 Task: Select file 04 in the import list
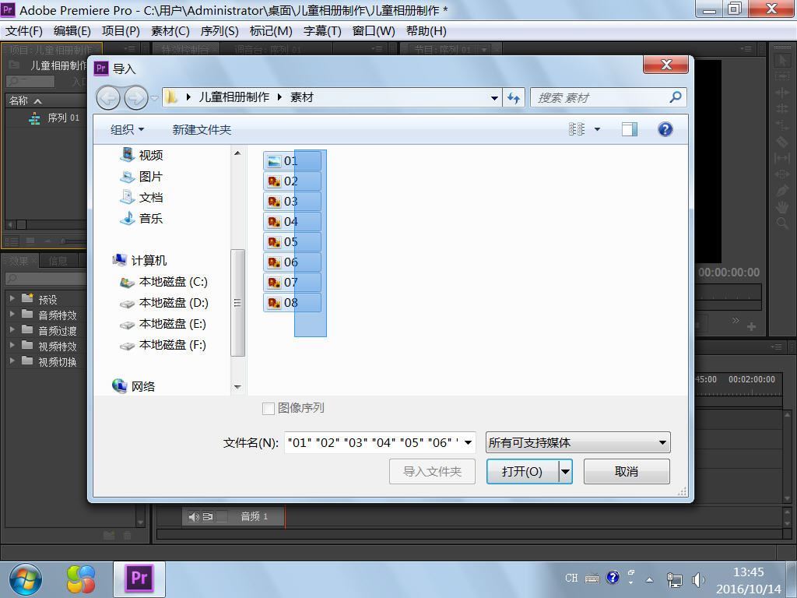tap(293, 222)
